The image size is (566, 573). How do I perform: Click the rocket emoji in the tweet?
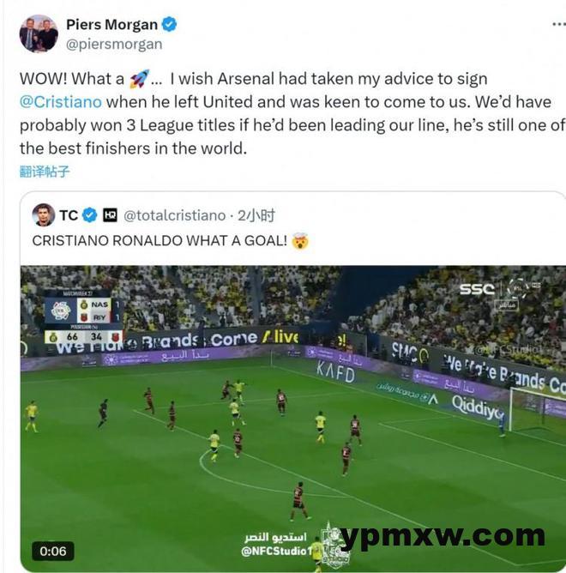(140, 79)
